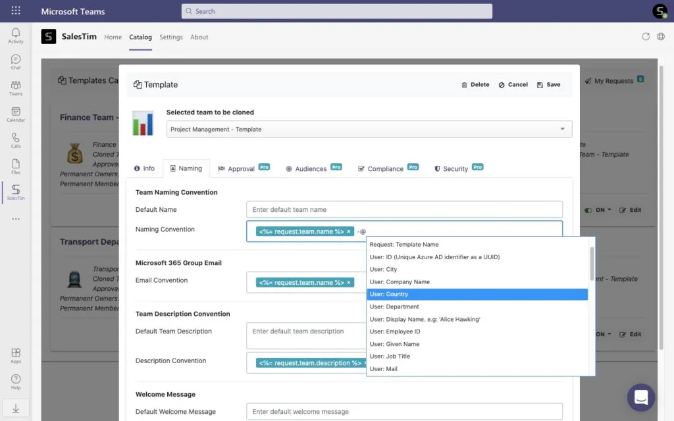The image size is (674, 421).
Task: Open the Calendar icon in sidebar
Action: (x=16, y=114)
